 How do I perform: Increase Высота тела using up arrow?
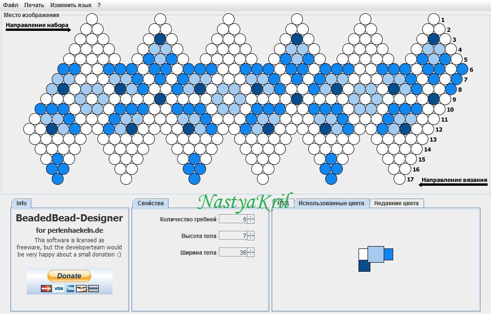tap(251, 233)
